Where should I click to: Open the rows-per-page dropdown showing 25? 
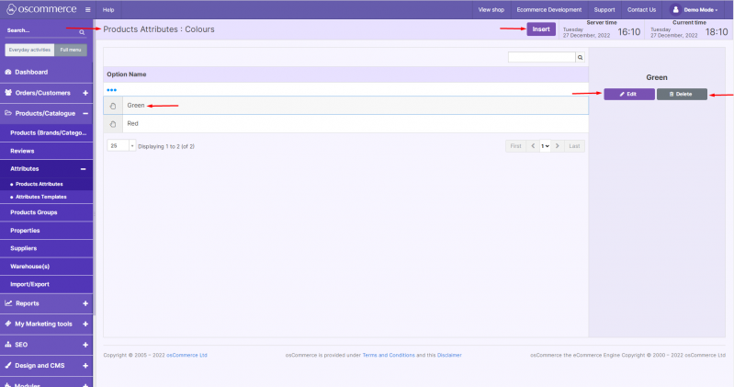pyautogui.click(x=121, y=146)
